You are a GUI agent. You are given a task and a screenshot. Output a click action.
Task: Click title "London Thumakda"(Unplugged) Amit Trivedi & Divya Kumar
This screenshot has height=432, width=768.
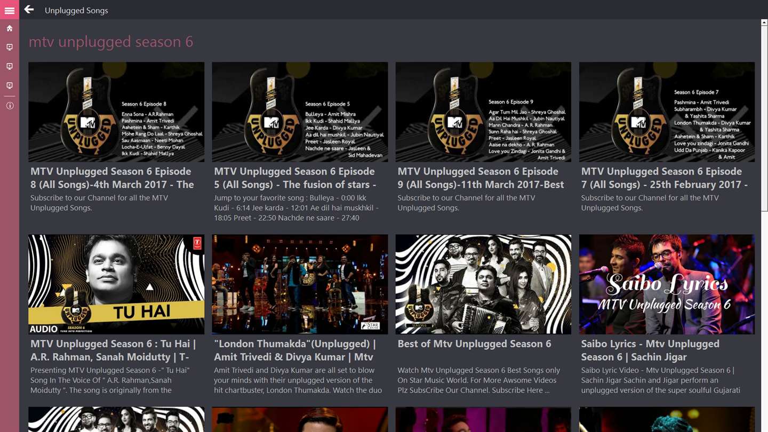point(295,350)
